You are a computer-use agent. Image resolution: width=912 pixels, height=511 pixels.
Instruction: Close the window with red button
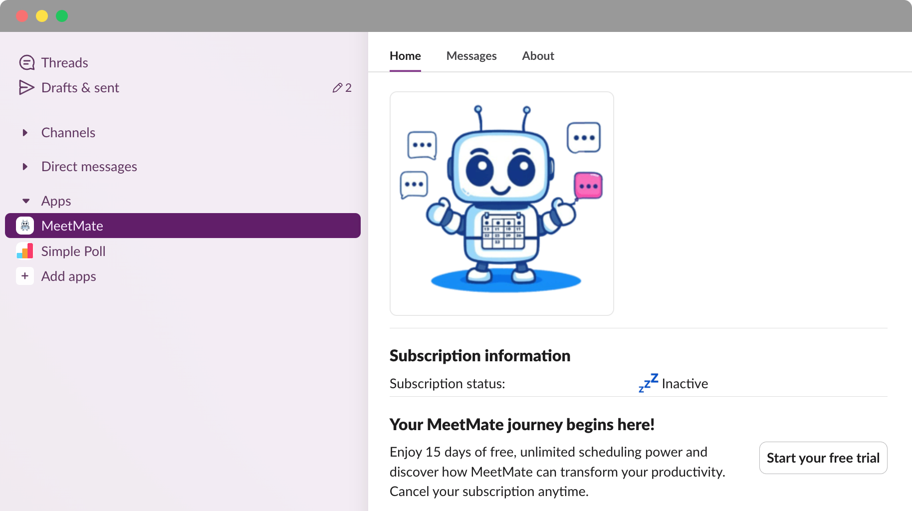coord(22,16)
